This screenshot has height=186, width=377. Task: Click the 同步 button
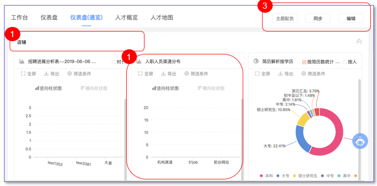(318, 18)
